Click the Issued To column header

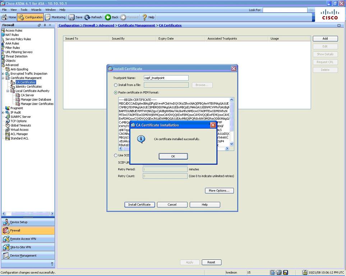[86, 39]
